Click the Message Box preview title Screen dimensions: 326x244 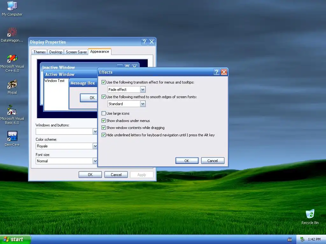pyautogui.click(x=82, y=83)
